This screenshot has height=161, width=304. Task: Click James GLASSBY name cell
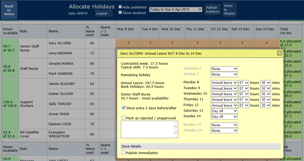(66, 84)
